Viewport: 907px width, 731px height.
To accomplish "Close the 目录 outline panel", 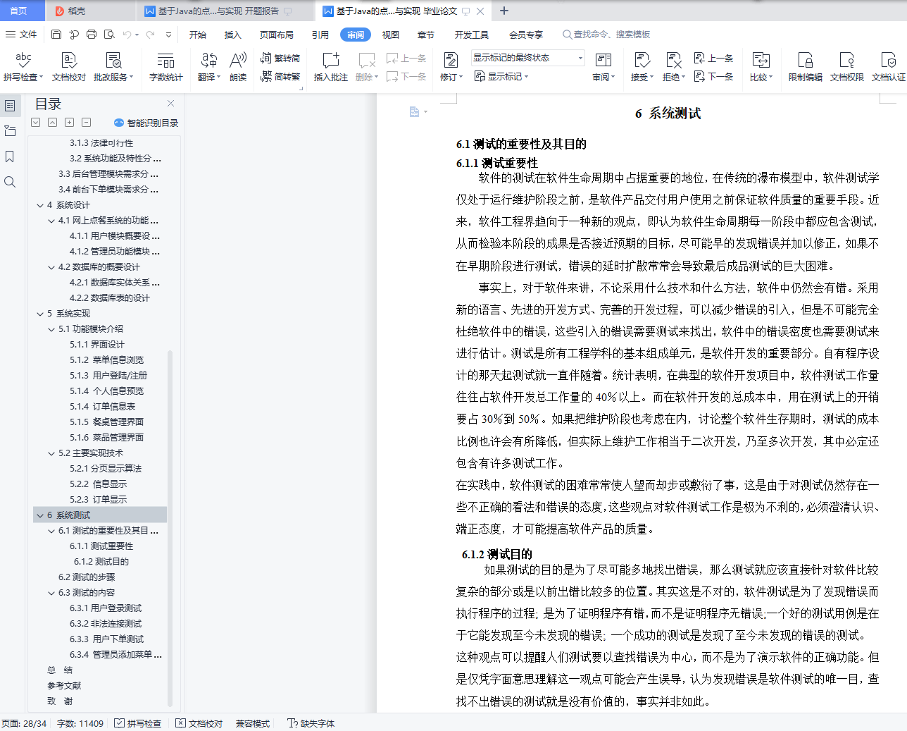I will click(x=170, y=104).
